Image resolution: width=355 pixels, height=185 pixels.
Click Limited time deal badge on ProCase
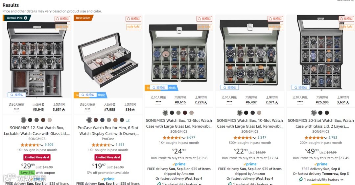[x=108, y=157]
